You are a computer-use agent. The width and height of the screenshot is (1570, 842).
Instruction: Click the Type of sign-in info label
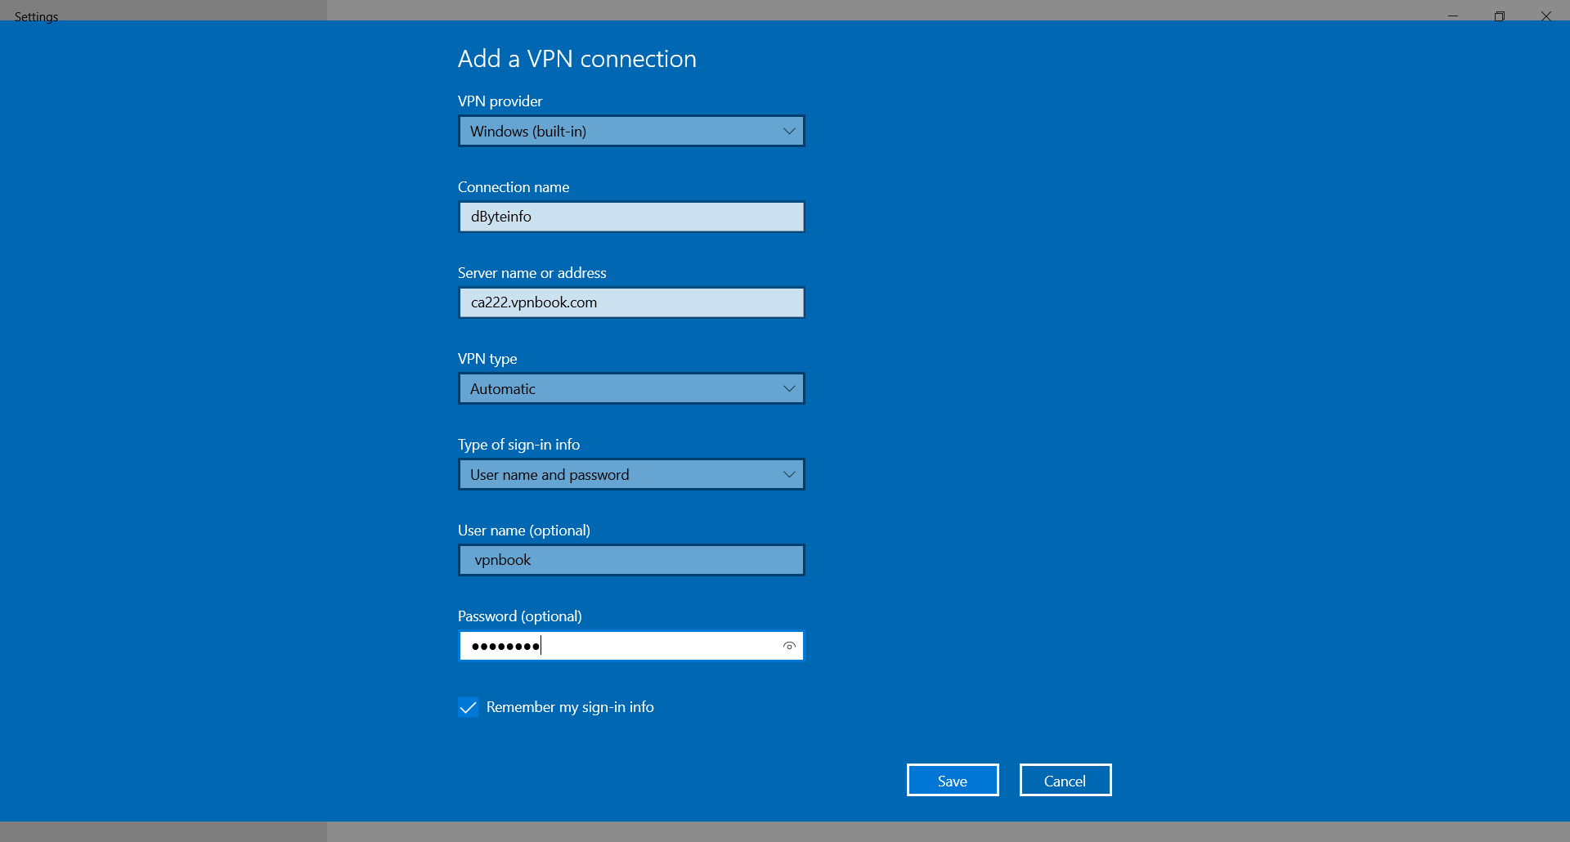519,445
